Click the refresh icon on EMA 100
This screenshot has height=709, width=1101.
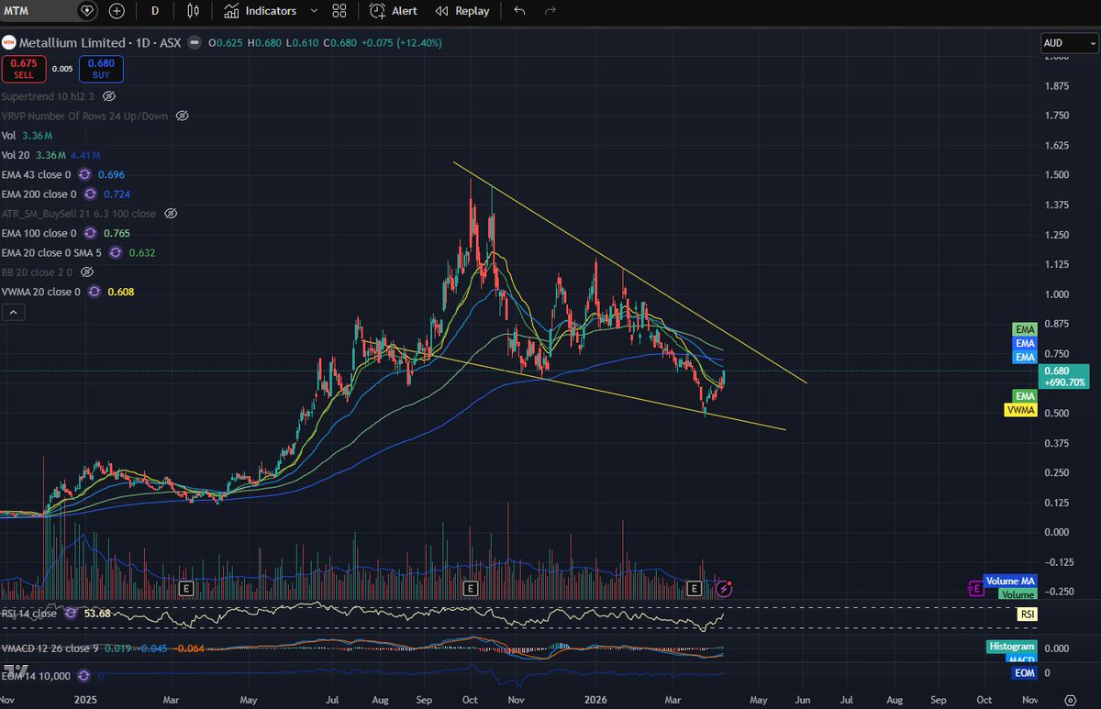tap(90, 233)
